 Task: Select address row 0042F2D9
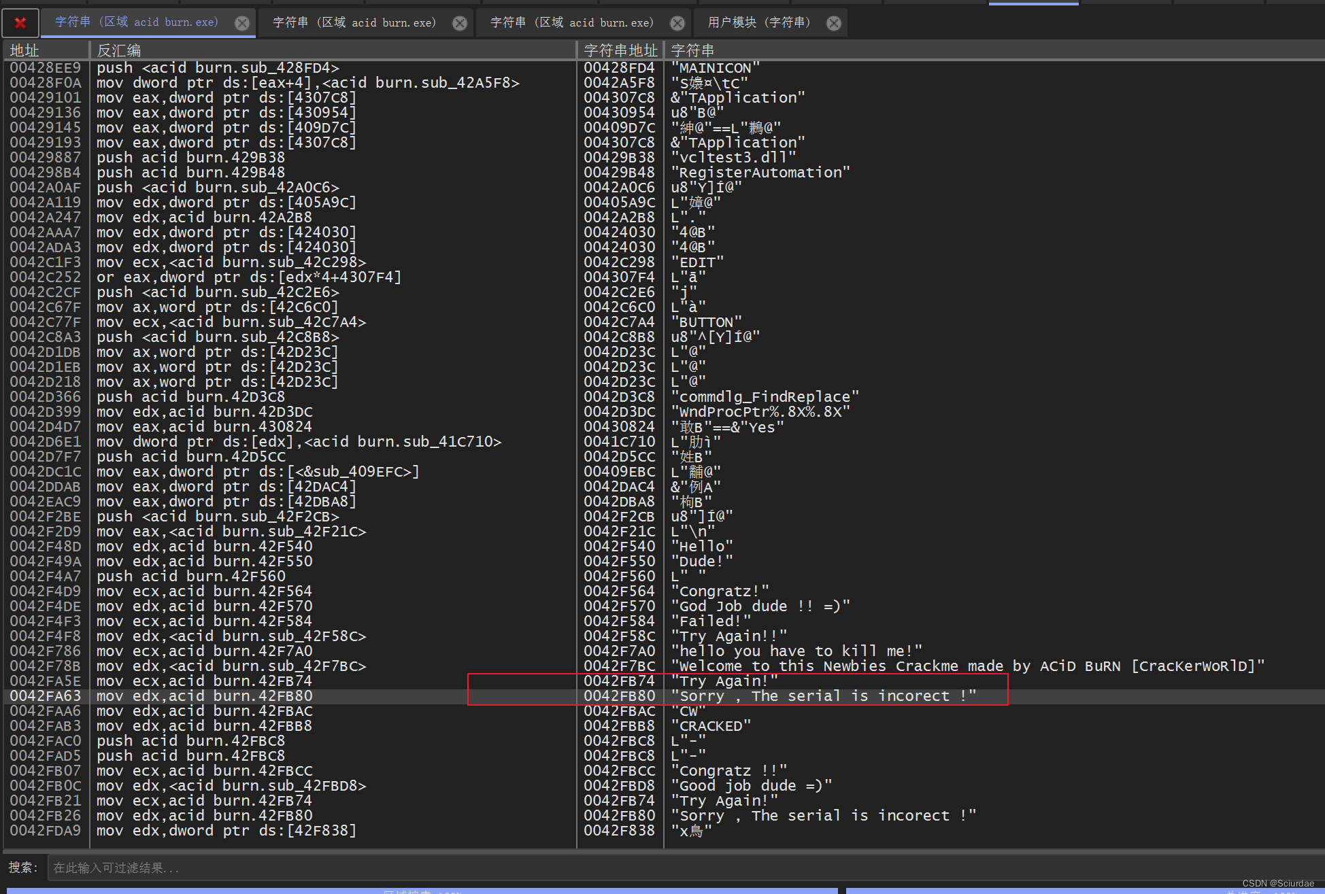[x=45, y=532]
